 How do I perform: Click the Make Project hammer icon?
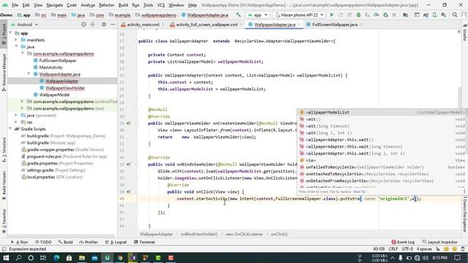coord(238,15)
